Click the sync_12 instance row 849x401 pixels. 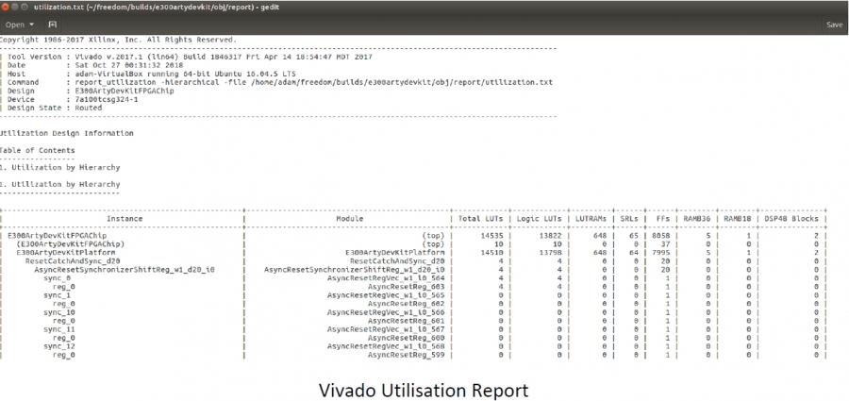click(x=59, y=346)
